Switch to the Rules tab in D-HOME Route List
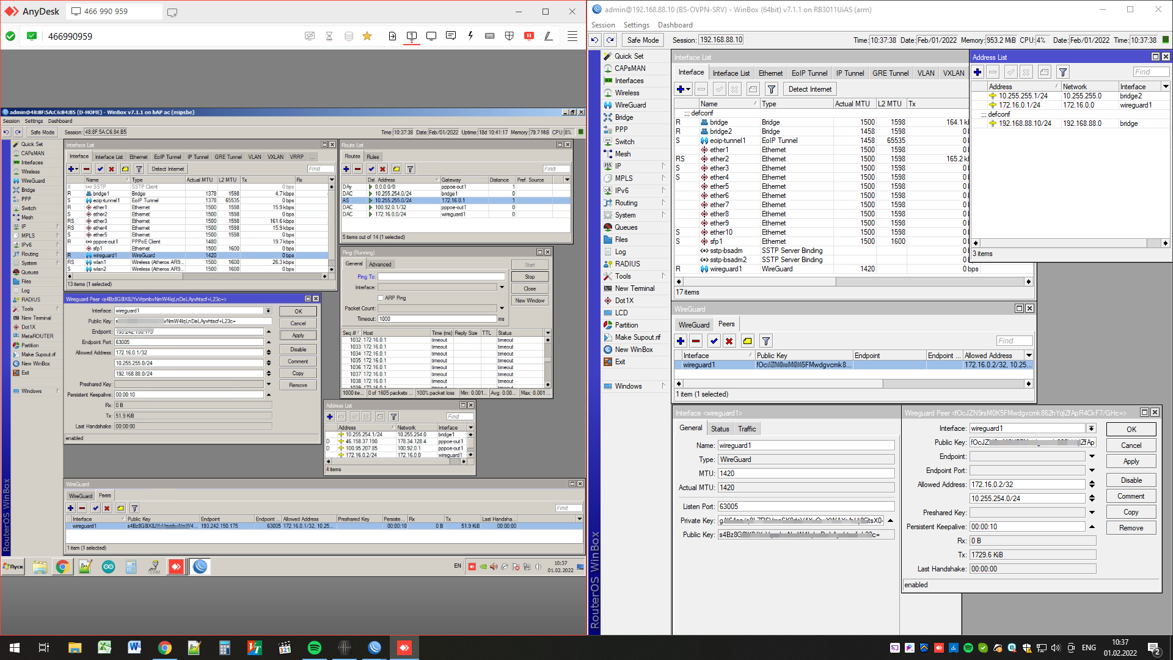 (373, 157)
